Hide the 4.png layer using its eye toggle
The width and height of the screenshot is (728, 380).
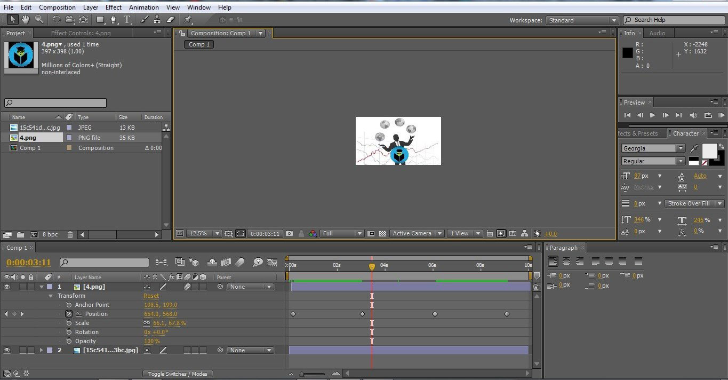6,287
